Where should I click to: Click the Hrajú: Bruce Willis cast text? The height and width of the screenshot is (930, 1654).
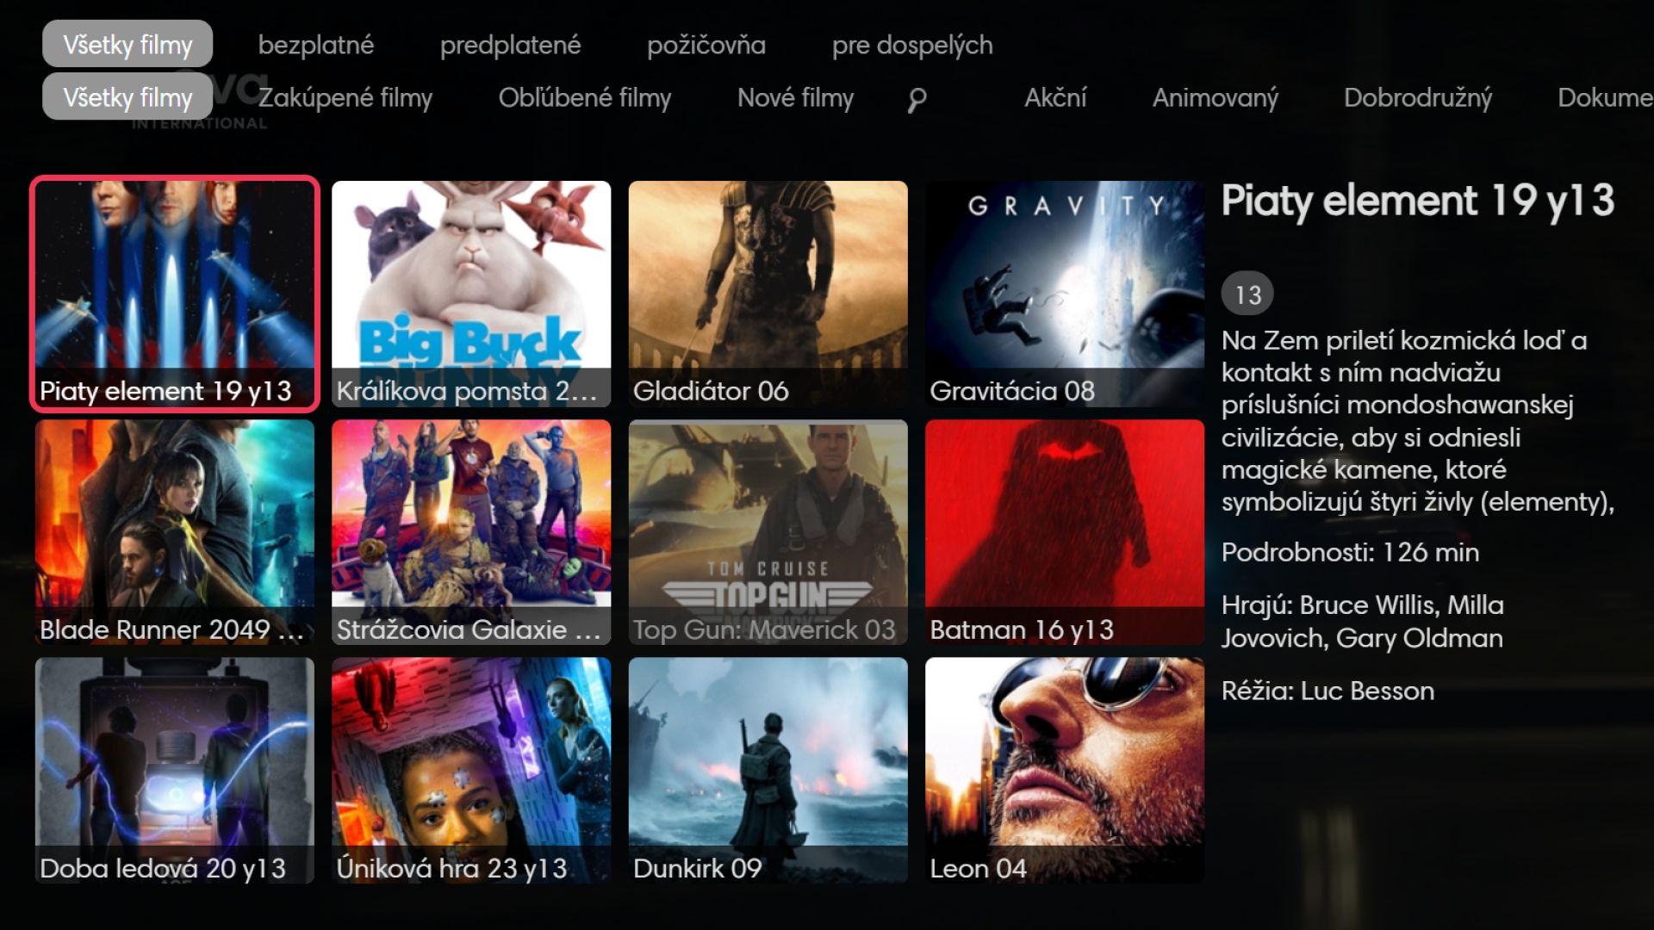(x=1363, y=621)
